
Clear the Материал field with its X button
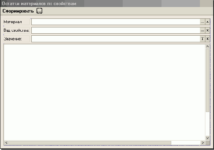(207, 22)
